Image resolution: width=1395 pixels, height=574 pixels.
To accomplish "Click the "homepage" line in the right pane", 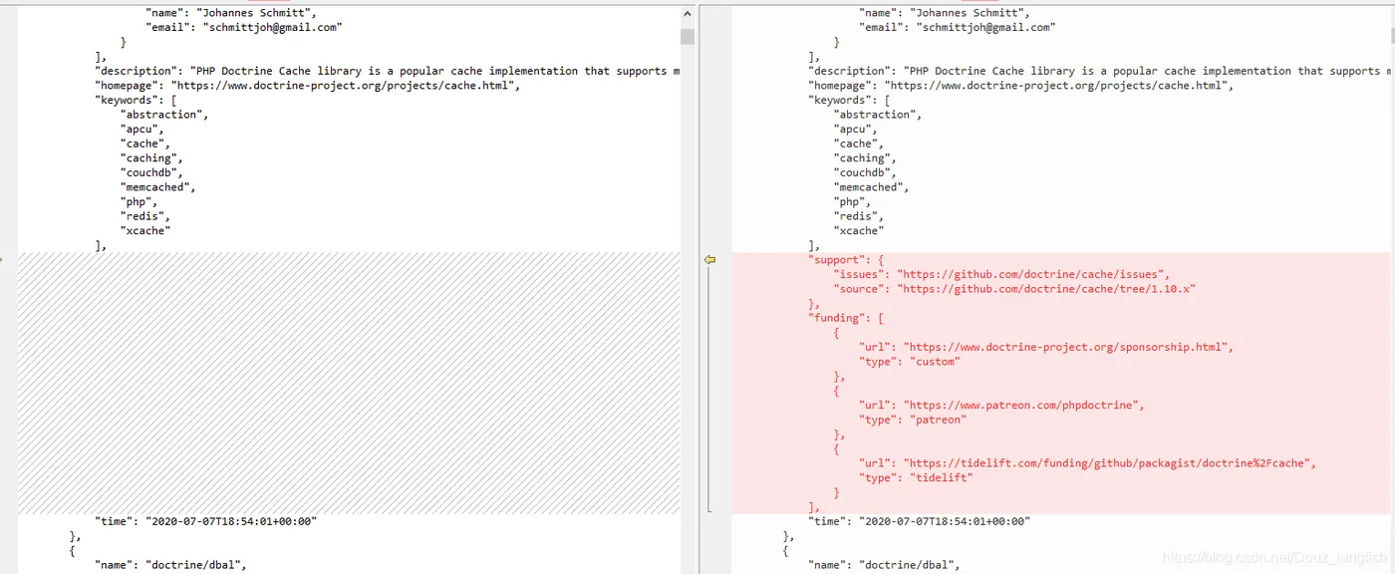I will tap(1021, 86).
